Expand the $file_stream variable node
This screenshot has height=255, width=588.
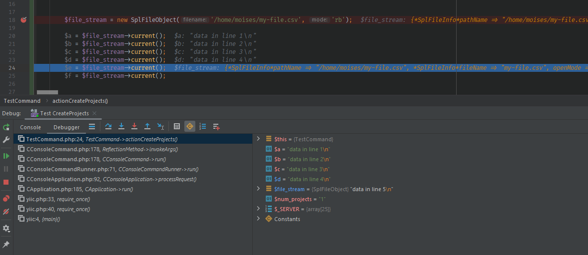(x=258, y=189)
